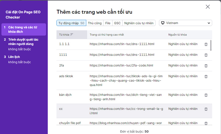The image size is (221, 134).
Task: Switch to the 'Thủ công' tab
Action: (94, 23)
